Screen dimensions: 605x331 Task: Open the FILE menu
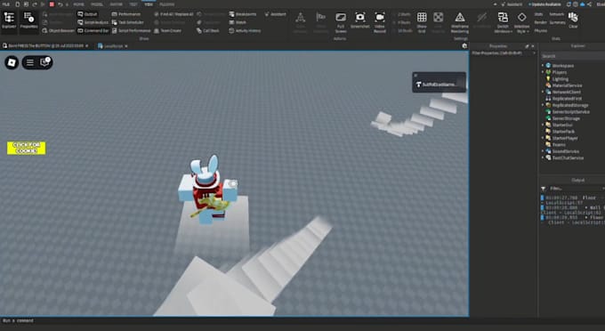6,4
